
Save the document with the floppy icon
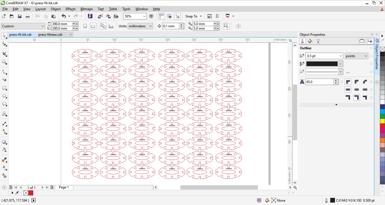tap(20, 16)
